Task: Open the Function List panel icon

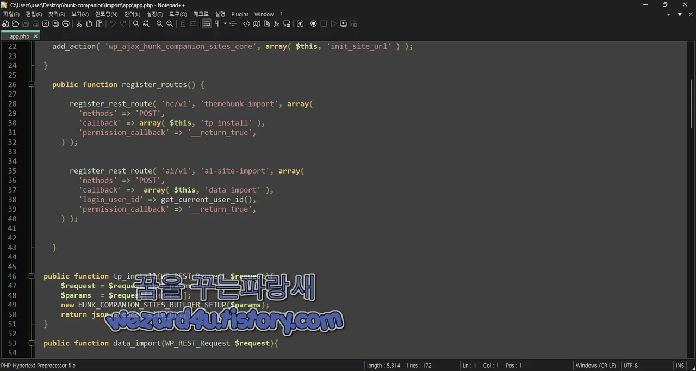Action: point(276,23)
